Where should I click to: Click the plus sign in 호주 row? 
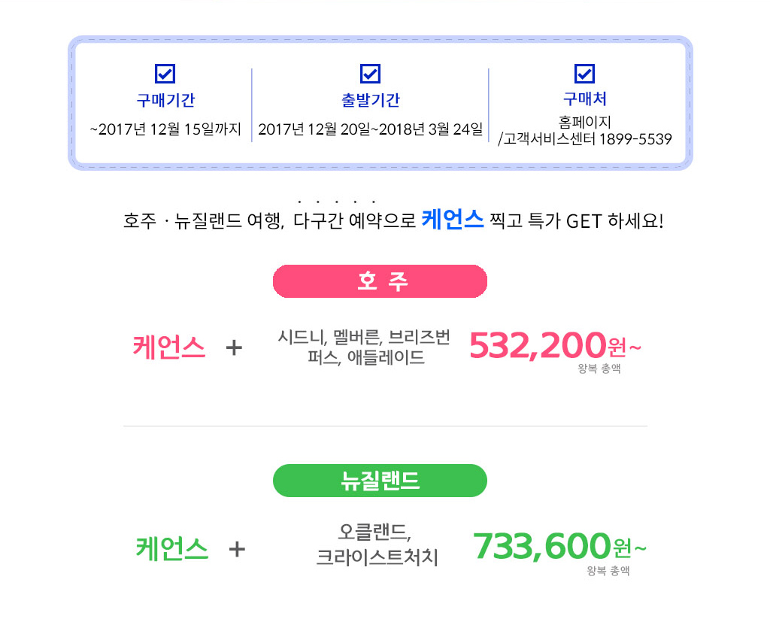coord(234,348)
